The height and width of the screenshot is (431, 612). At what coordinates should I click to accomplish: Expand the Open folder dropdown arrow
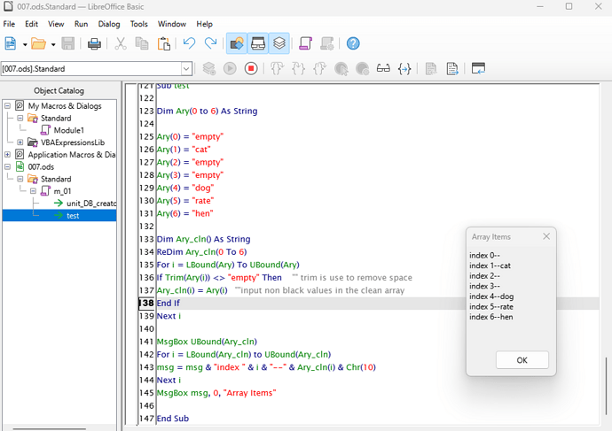(x=53, y=44)
